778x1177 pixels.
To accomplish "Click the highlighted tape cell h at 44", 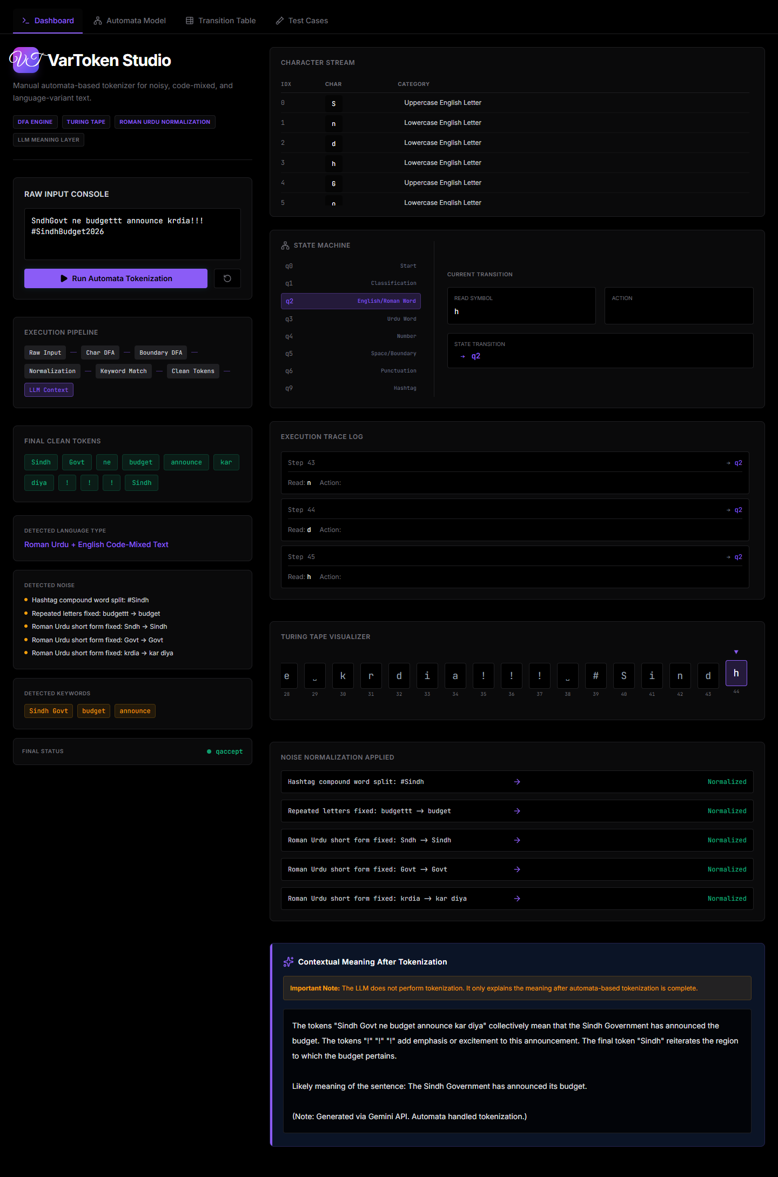I will [736, 674].
